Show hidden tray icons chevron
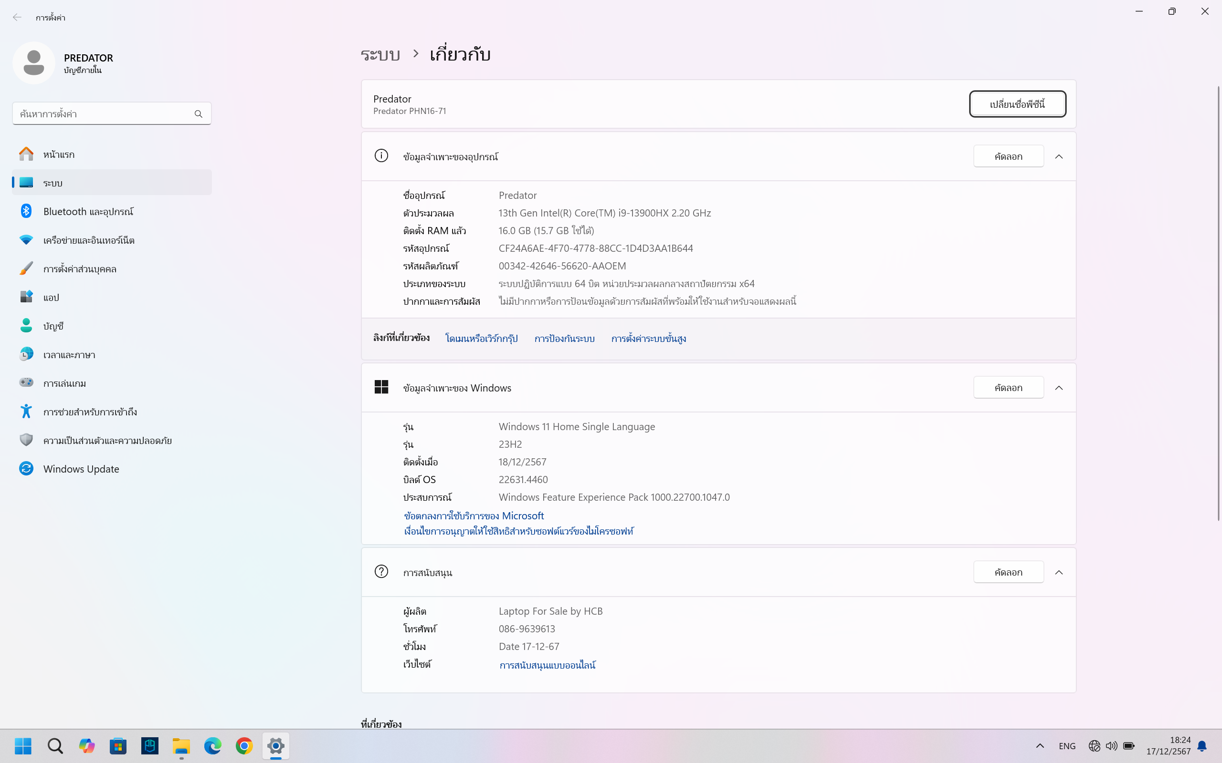This screenshot has height=763, width=1222. click(1040, 746)
